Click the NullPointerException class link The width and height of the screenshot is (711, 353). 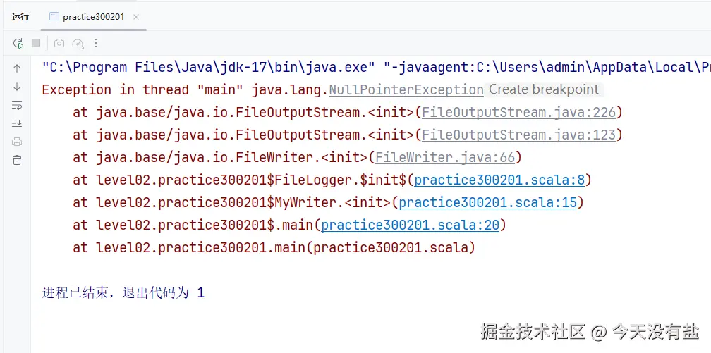point(406,89)
